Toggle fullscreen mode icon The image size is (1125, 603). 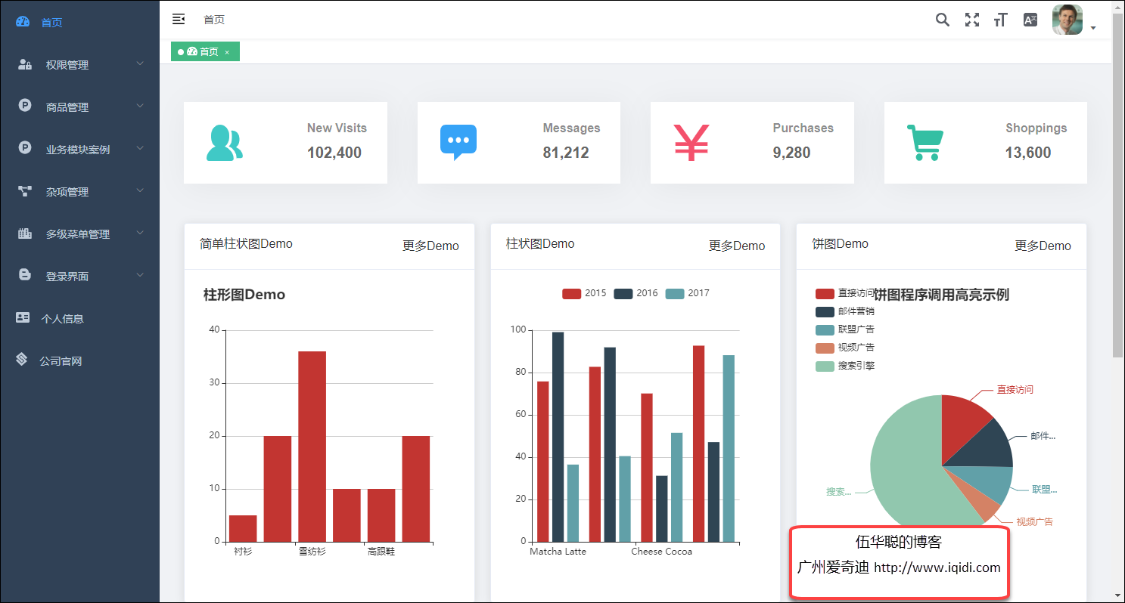(x=972, y=20)
